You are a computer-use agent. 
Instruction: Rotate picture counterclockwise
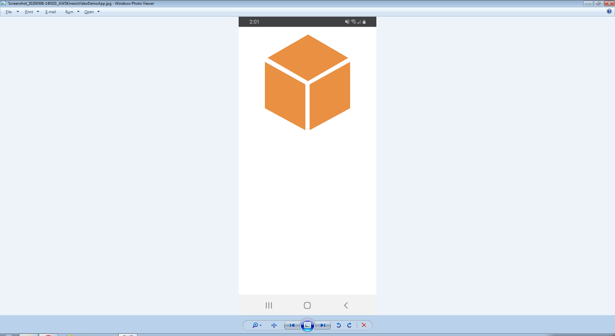click(x=339, y=325)
